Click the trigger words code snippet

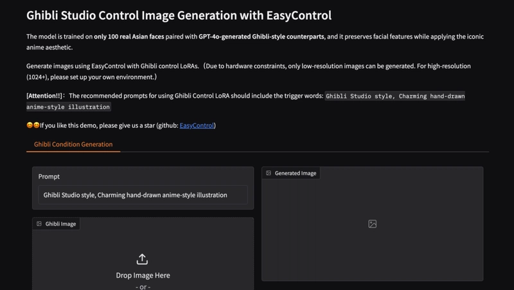click(245, 102)
